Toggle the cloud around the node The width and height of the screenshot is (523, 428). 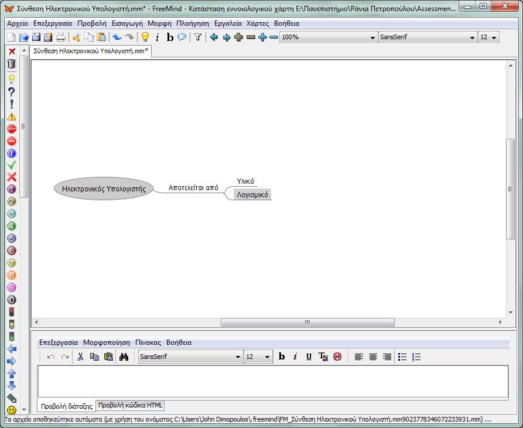click(x=182, y=37)
